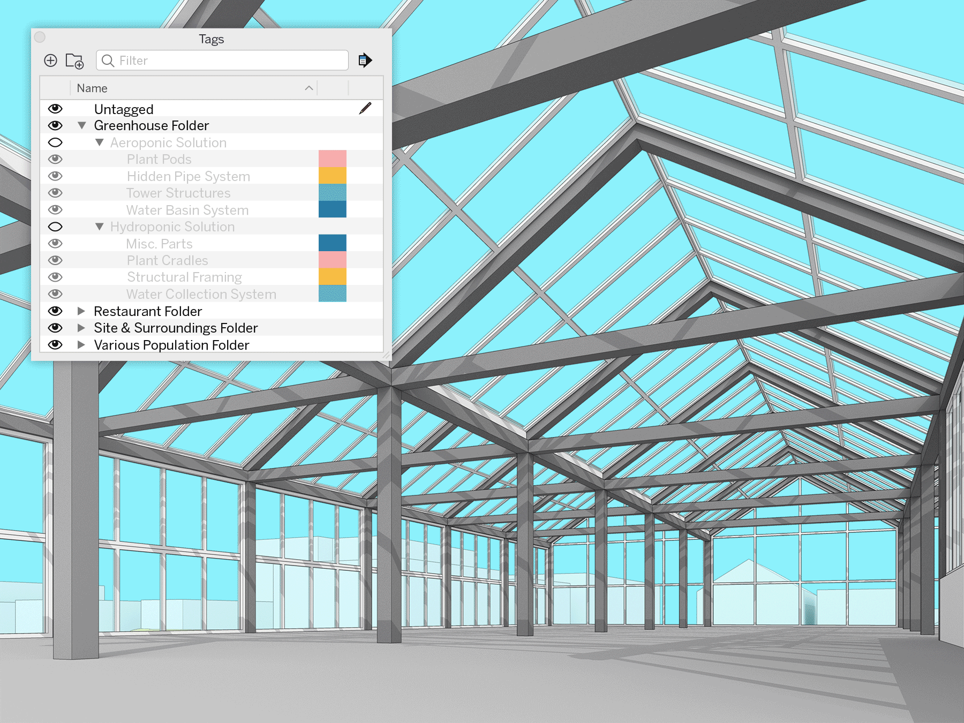964x723 pixels.
Task: Hide the Various Population Folder
Action: (x=55, y=345)
